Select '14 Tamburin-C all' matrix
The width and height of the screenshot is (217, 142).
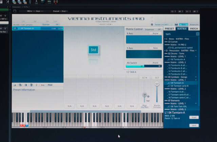(x=178, y=71)
